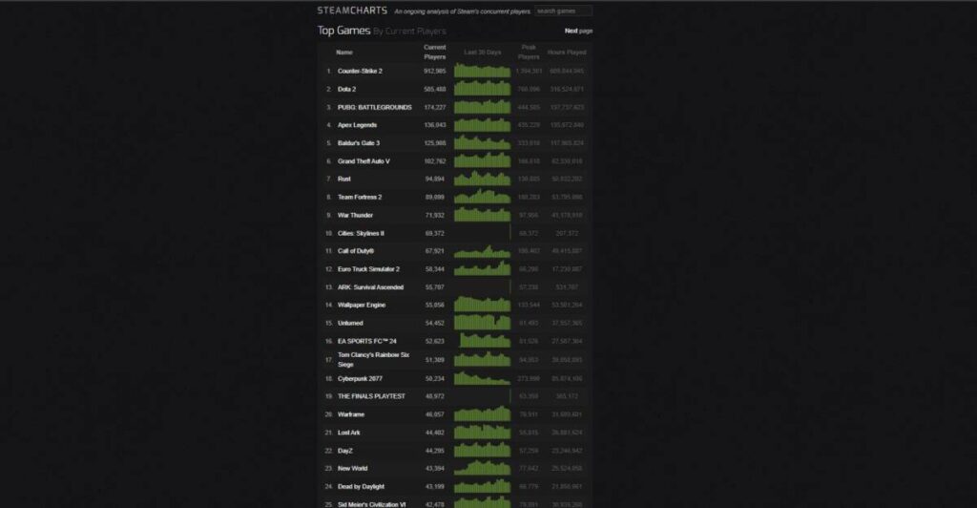Click the SteamCharts logo

[352, 11]
